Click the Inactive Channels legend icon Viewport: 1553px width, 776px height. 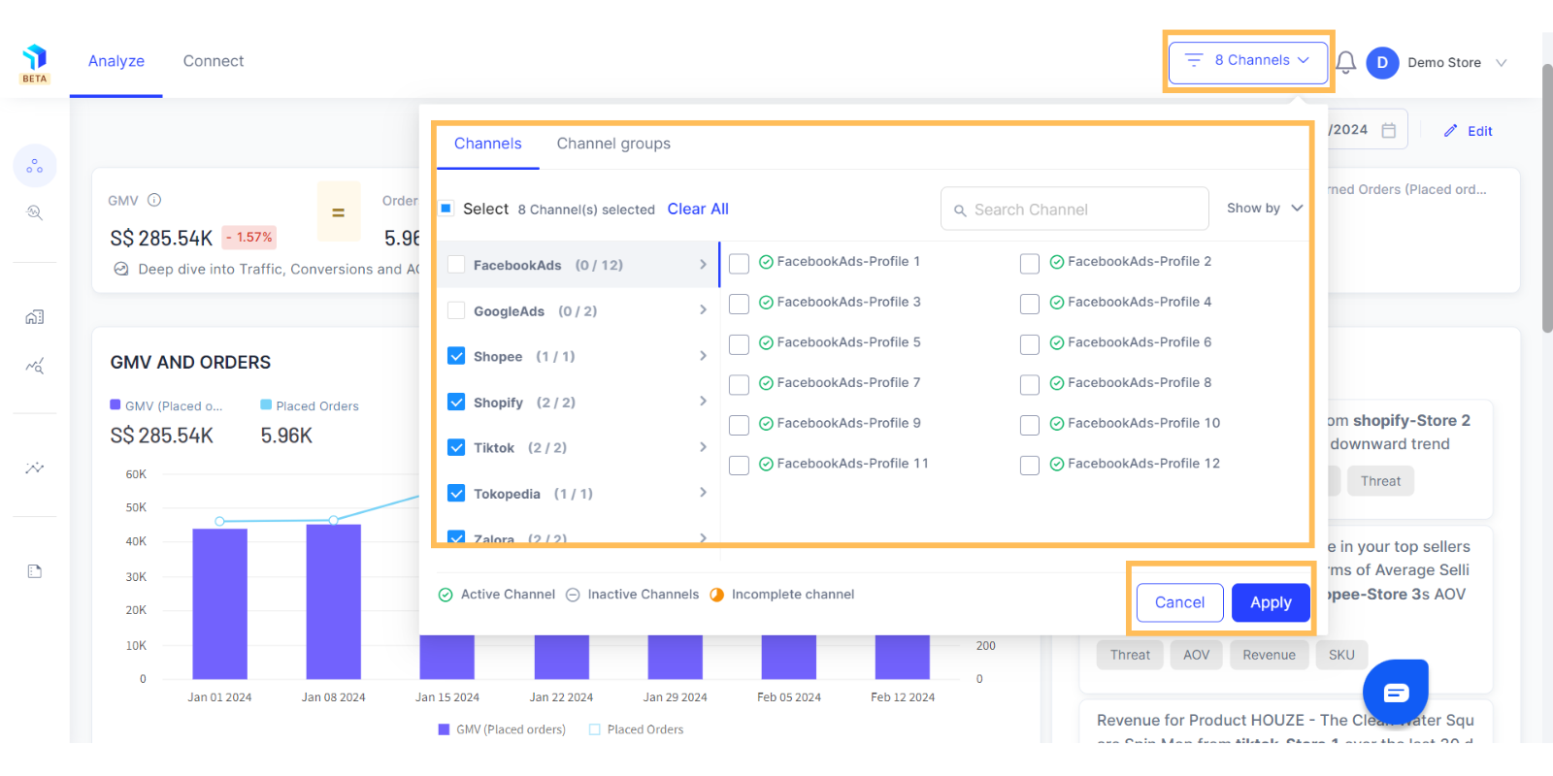pos(573,595)
